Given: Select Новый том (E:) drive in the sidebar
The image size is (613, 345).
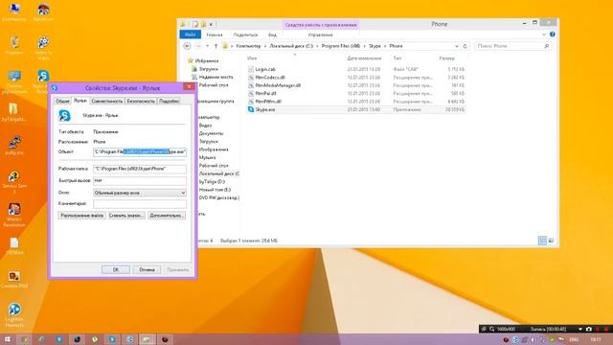Looking at the screenshot, I should pyautogui.click(x=215, y=190).
